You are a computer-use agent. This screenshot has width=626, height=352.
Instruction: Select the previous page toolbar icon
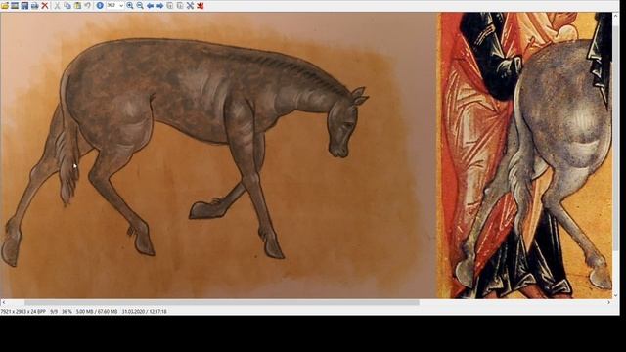[x=170, y=6]
